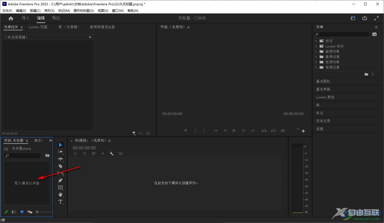This screenshot has height=223, width=384.
Task: Click the filter icon in Effect Controls
Action: (x=134, y=133)
